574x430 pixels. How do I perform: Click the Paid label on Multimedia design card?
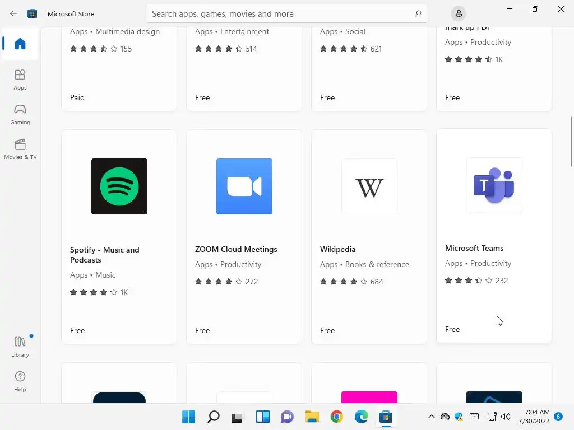[77, 97]
